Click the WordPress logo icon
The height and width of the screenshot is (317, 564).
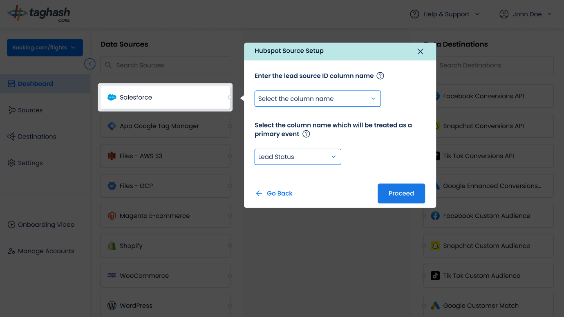pos(112,306)
